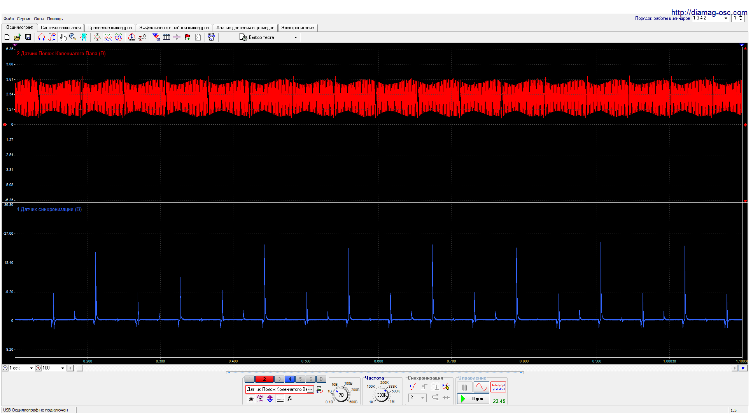Image resolution: width=753 pixels, height=415 pixels.
Task: Switch to multi-waveform recorder mode
Action: tap(498, 387)
